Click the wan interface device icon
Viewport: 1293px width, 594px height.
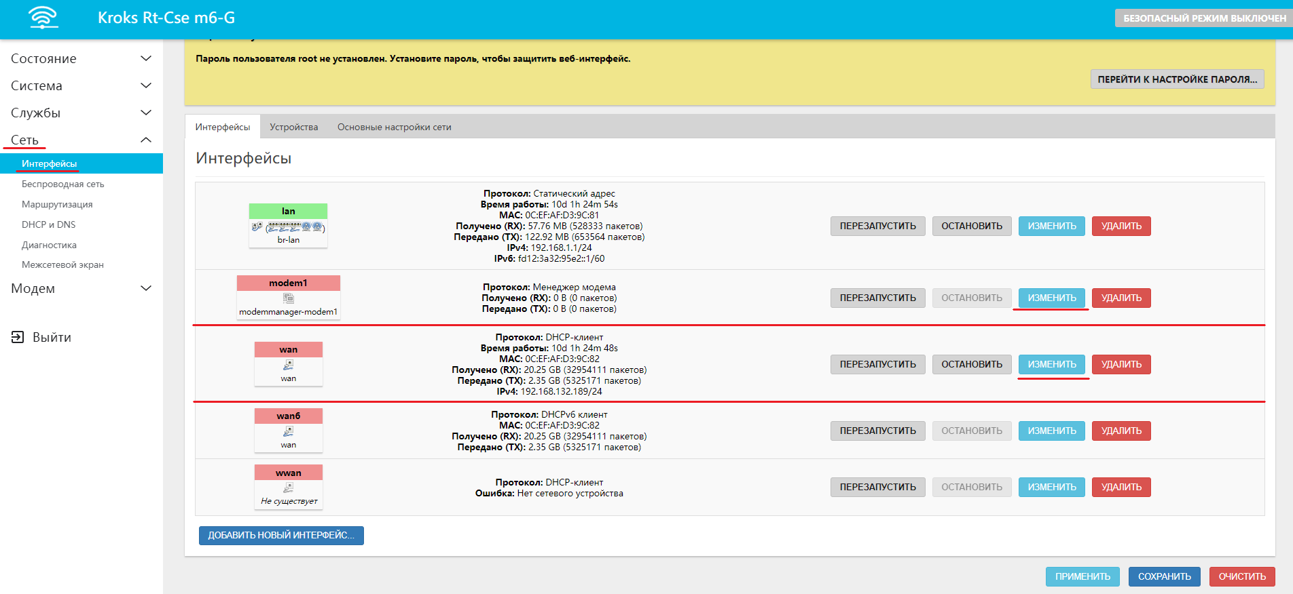(289, 365)
